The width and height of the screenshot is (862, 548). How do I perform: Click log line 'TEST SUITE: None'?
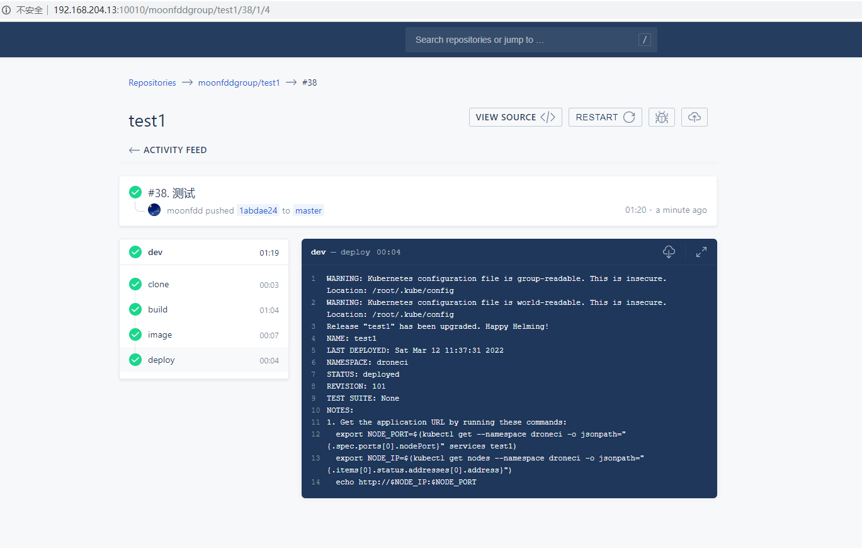point(363,398)
